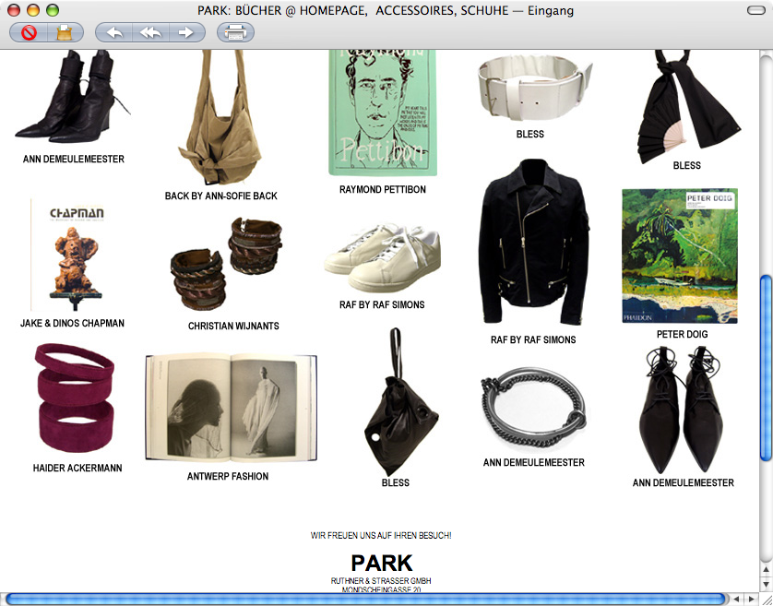Click the archive box toolbar icon
Image resolution: width=773 pixels, height=606 pixels.
tap(64, 33)
